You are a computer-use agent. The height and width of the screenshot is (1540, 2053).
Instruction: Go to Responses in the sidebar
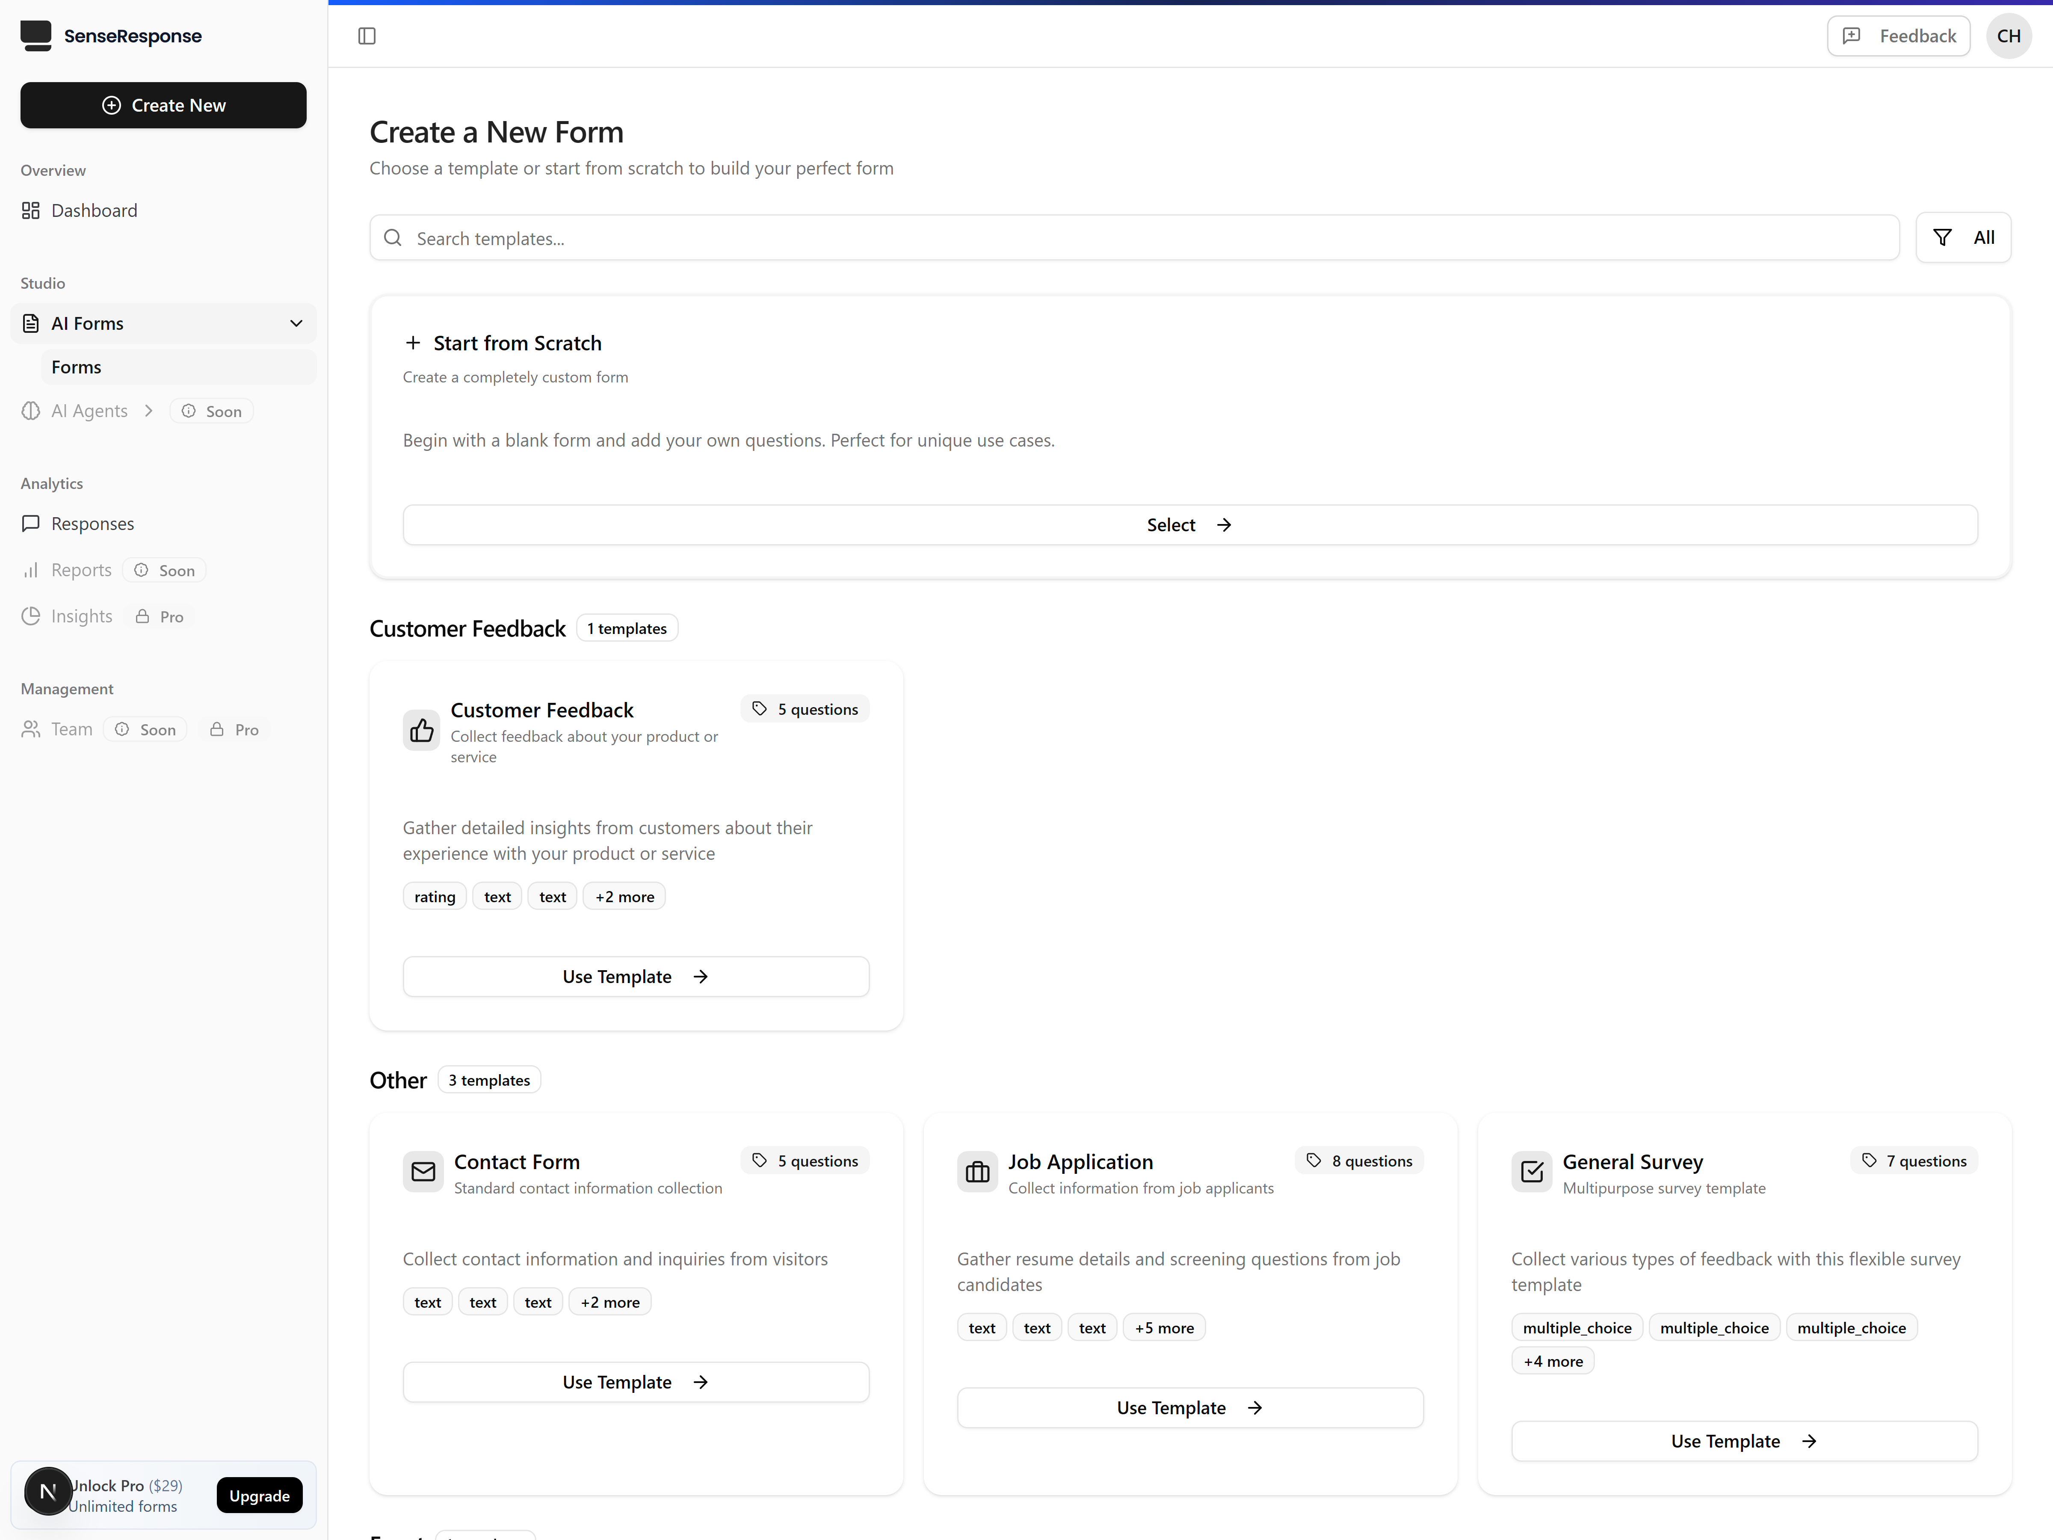click(x=92, y=524)
